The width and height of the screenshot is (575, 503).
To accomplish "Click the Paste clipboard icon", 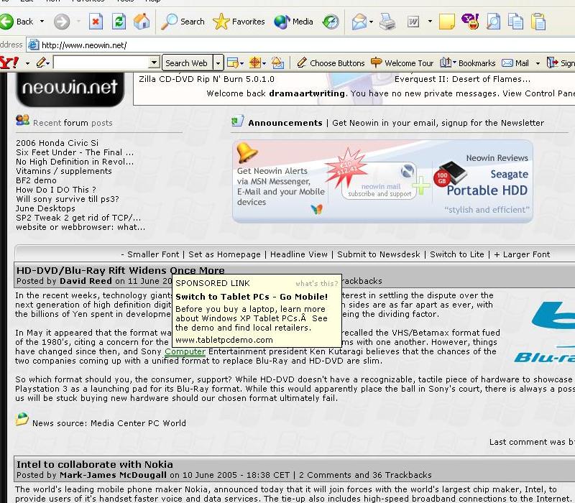I will click(538, 22).
